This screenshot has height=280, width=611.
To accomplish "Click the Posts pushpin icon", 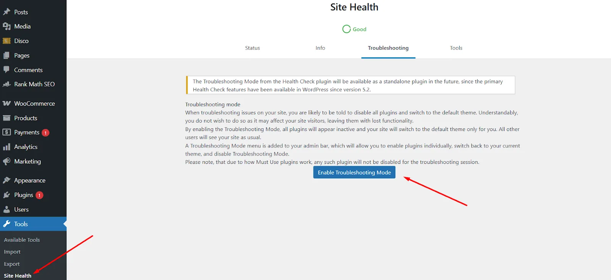I will (x=6, y=12).
